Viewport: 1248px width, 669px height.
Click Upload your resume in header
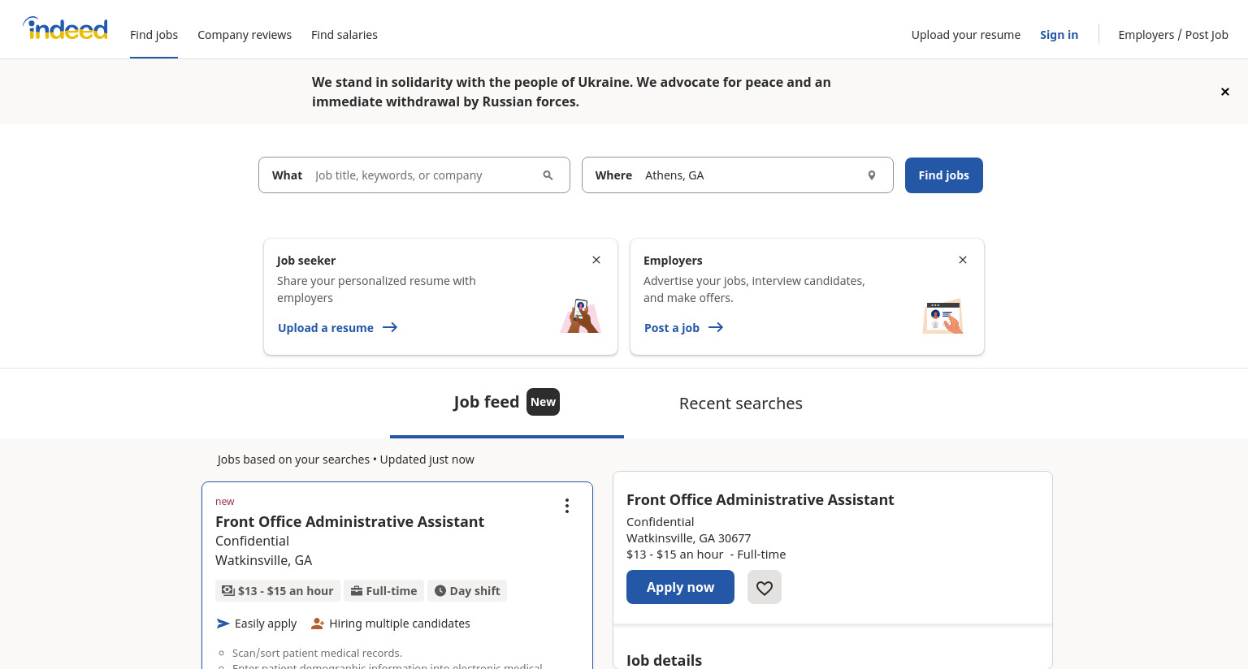[x=966, y=35]
